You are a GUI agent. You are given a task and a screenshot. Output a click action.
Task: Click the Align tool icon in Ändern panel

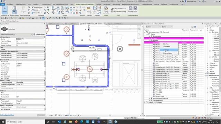54,8
